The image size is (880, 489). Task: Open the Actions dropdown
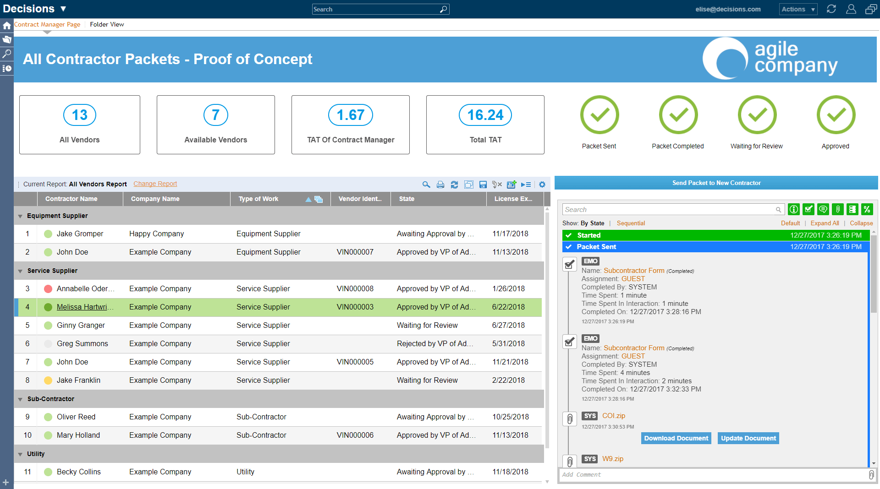(798, 9)
